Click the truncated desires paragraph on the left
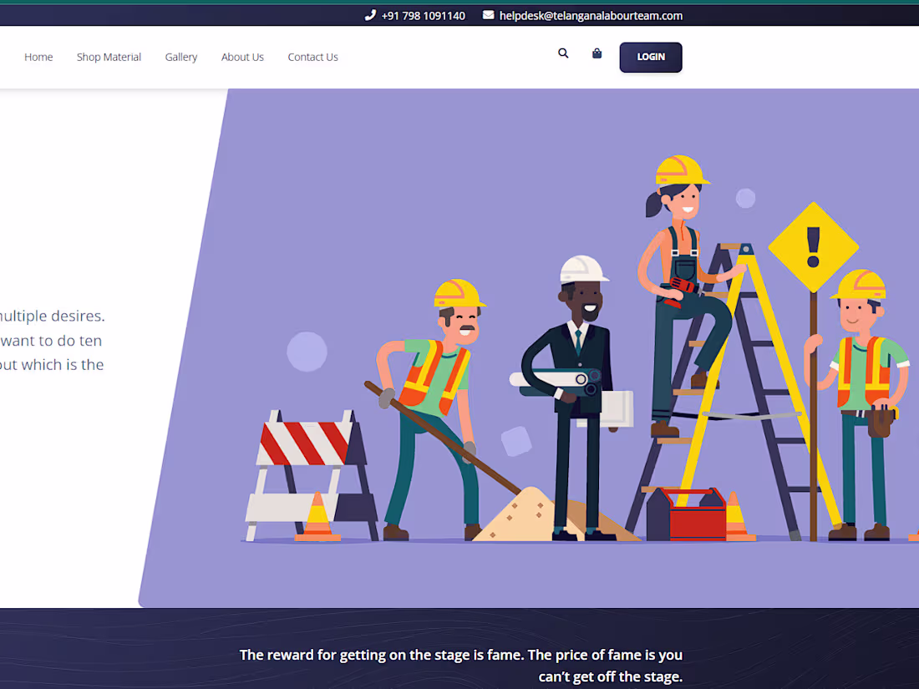 coord(52,340)
